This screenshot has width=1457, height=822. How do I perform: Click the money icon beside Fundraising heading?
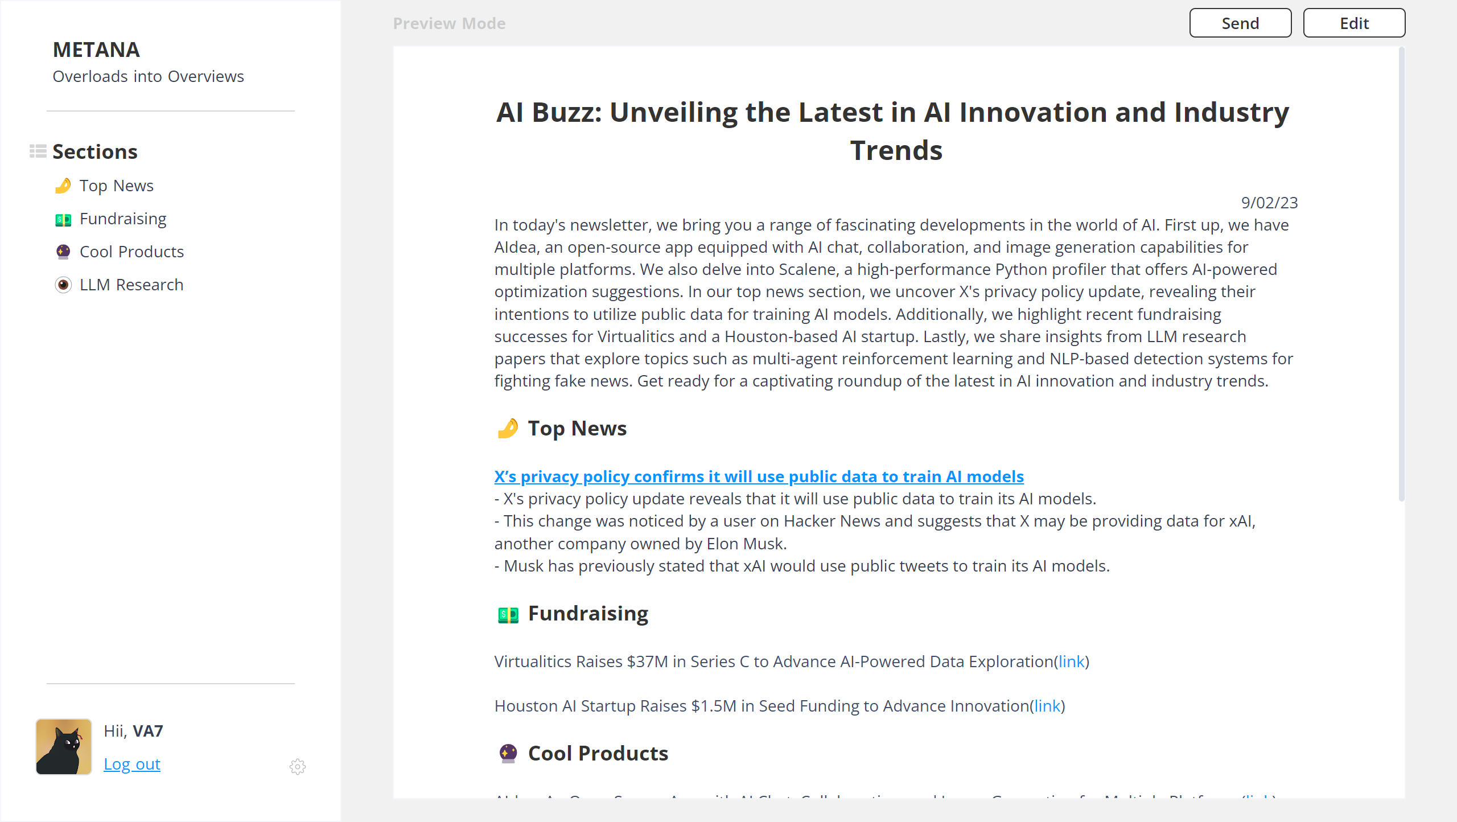(x=508, y=614)
